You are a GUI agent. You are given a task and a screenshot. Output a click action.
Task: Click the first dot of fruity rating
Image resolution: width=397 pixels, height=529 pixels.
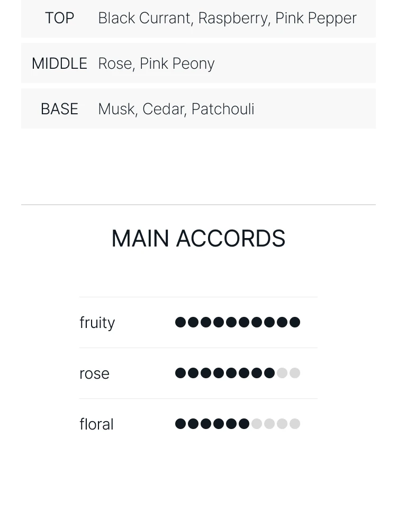181,322
